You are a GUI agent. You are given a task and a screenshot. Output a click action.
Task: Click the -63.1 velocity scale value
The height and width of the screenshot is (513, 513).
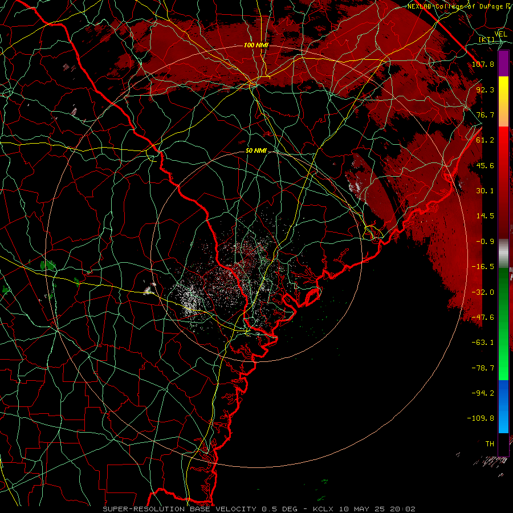coord(483,343)
